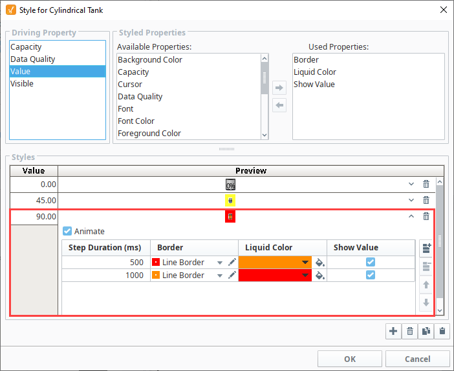This screenshot has height=371, width=454.
Task: Click the red preview thumbnail for 90.00
Action: click(x=230, y=216)
